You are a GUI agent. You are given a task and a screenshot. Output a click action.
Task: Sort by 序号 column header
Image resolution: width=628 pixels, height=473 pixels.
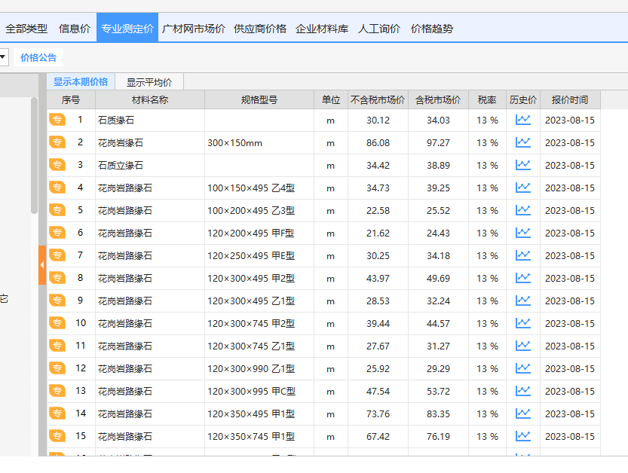71,99
